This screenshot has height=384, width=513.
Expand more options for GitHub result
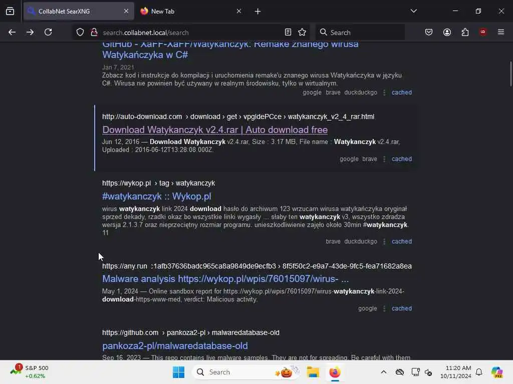(384, 92)
